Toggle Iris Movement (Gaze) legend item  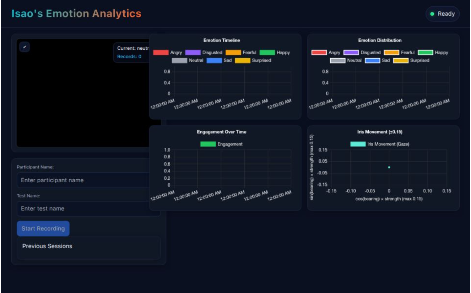[380, 144]
